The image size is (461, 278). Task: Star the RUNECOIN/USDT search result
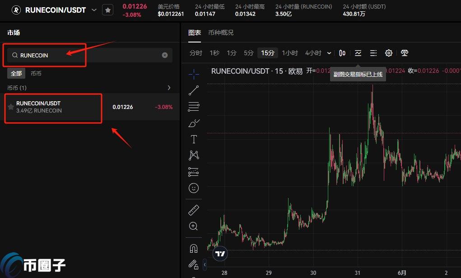click(x=11, y=107)
